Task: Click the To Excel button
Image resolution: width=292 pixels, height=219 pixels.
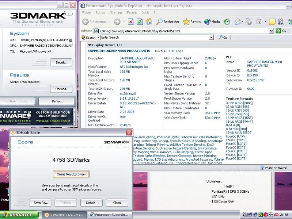Action: click(65, 203)
